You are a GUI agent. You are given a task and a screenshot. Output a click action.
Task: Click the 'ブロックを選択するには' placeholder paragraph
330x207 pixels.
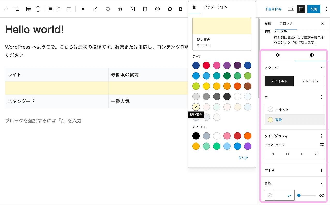(43, 121)
